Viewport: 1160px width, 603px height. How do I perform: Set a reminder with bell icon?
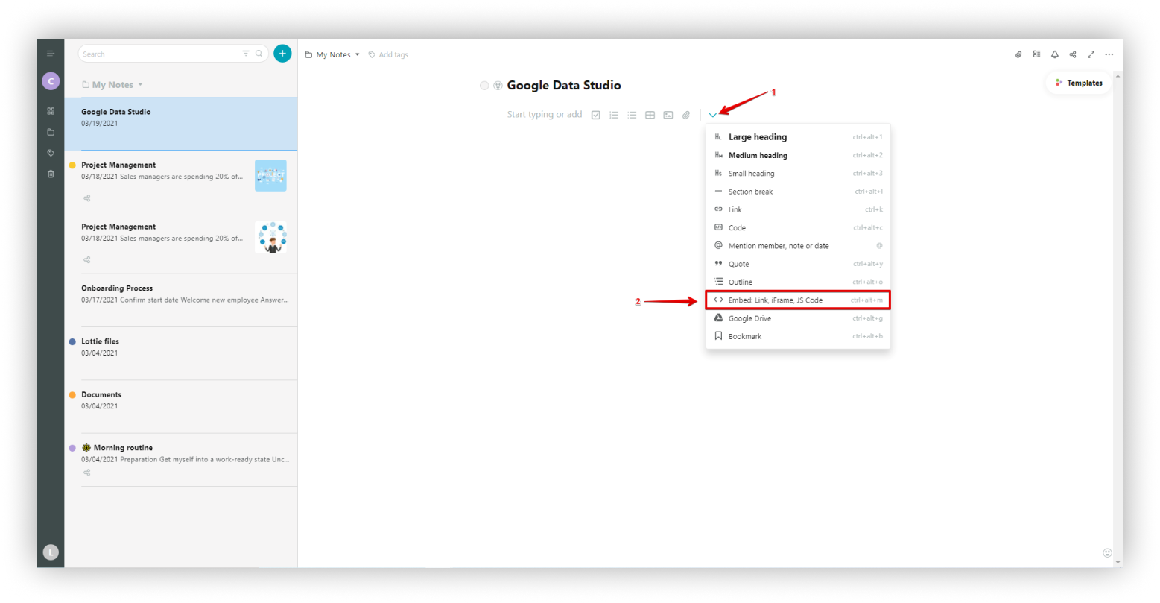pos(1055,54)
